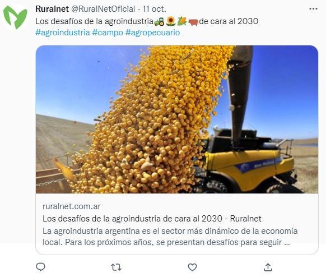Open the 11 oct. timestamp
The width and height of the screenshot is (326, 277).
(154, 9)
